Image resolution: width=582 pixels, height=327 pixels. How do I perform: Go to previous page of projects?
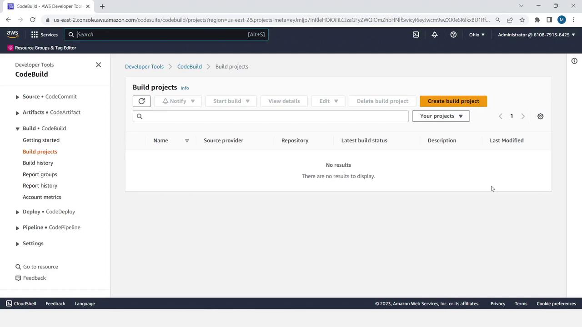pyautogui.click(x=501, y=116)
